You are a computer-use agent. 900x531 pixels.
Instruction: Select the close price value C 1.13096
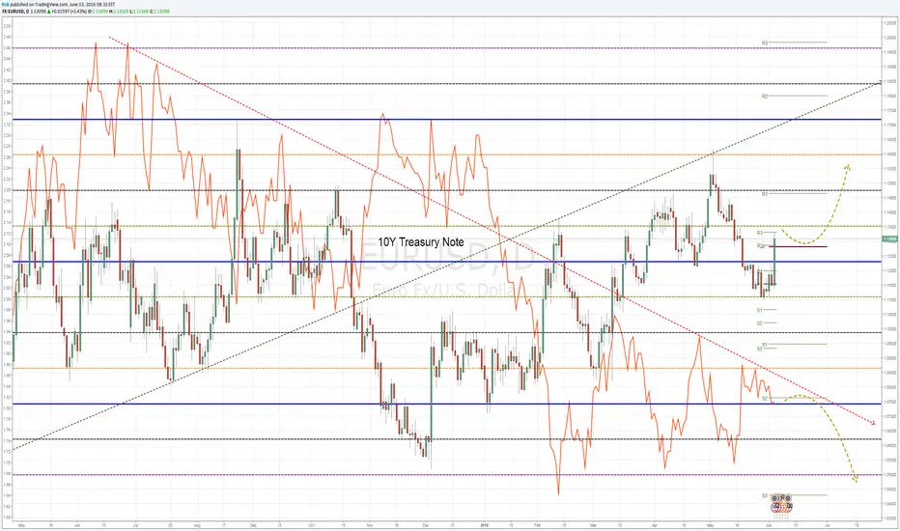[159, 11]
